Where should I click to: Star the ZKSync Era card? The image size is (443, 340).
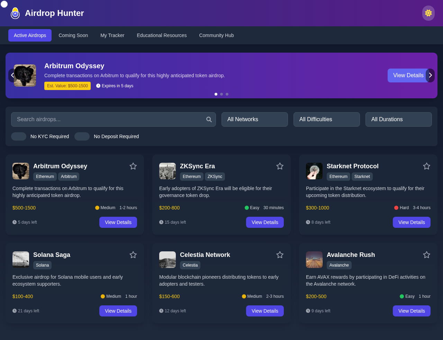coord(280,166)
